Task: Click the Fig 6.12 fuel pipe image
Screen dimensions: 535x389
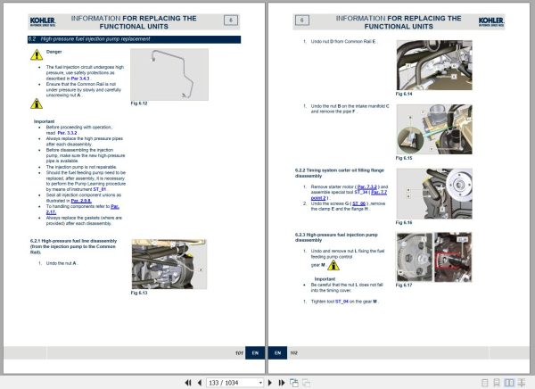Action: pos(169,74)
